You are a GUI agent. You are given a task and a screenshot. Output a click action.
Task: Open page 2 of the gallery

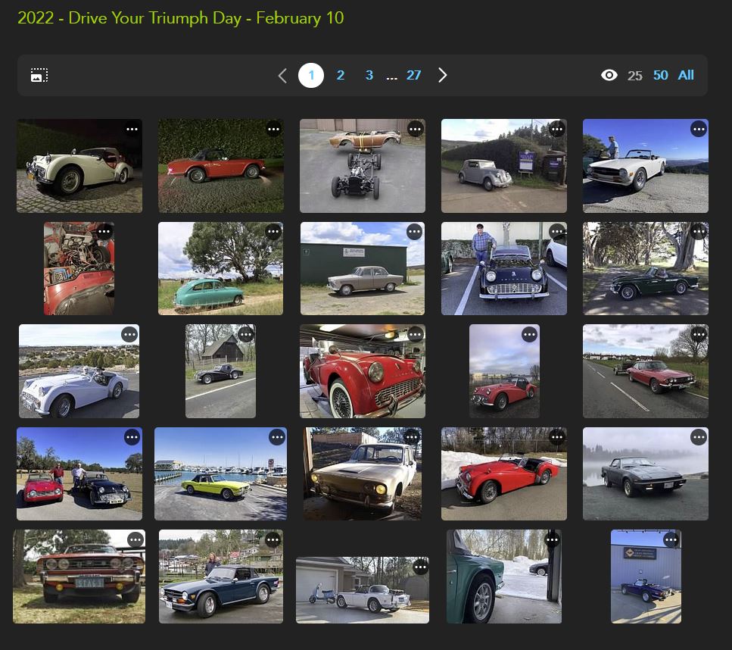pos(341,75)
